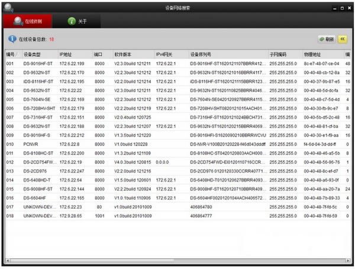This screenshot has width=355, height=269.
Task: Click serial DS-NVR-V100B20120228 in row 010
Action: [x=228, y=144]
